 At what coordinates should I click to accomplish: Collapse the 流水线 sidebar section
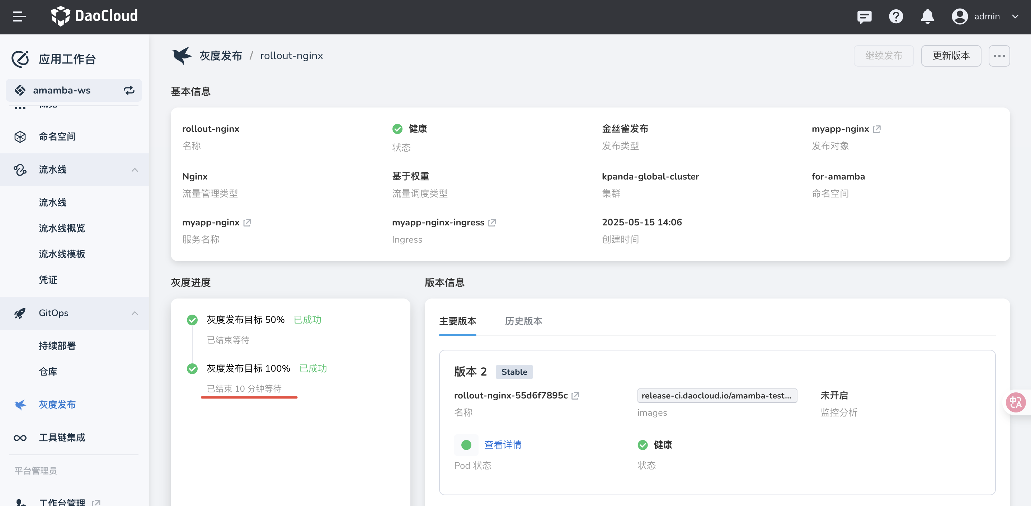(135, 170)
